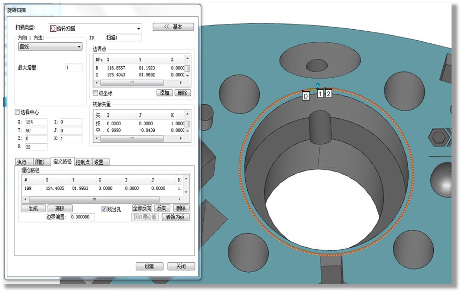Uncheck the 跳过孔 skip holes checkbox
Screen dimensions: 462x293
(104, 209)
